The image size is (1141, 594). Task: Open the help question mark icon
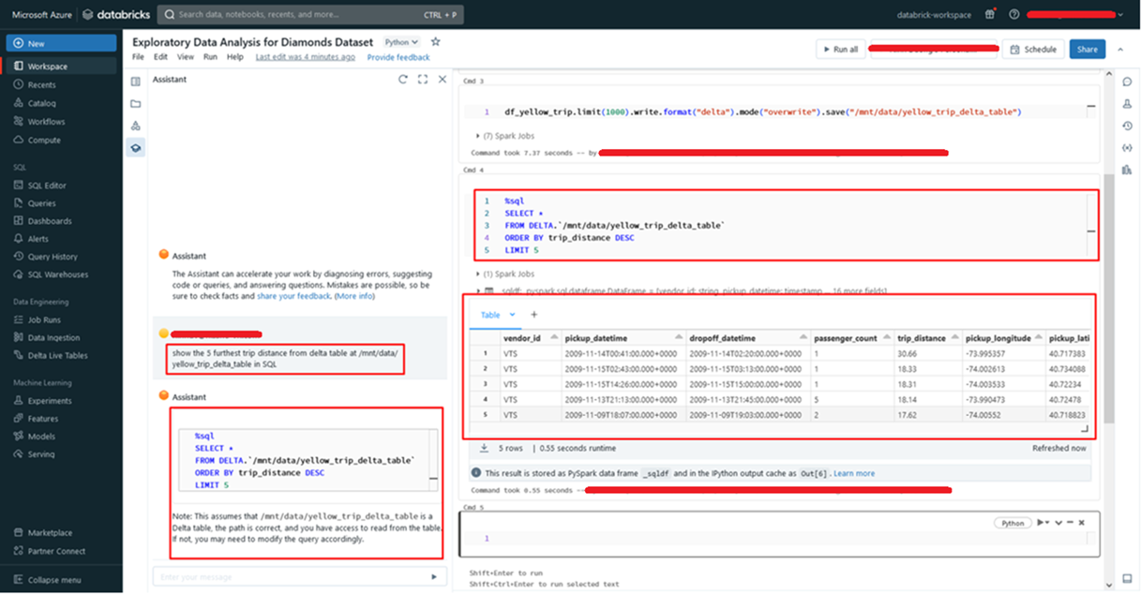point(1014,14)
